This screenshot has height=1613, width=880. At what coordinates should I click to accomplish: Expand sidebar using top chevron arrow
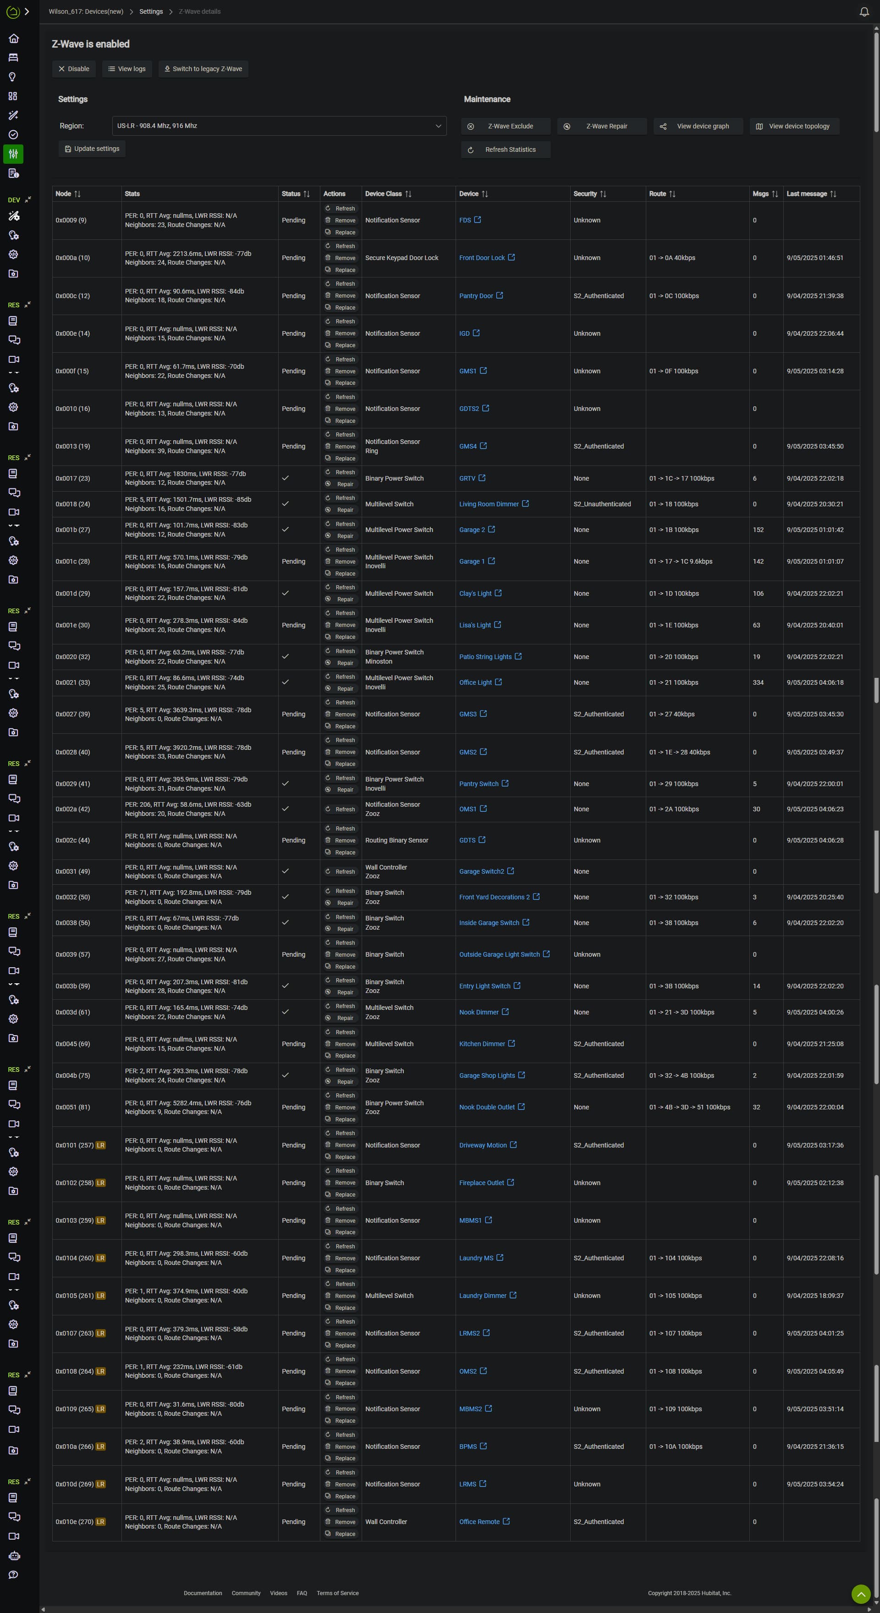tap(27, 11)
